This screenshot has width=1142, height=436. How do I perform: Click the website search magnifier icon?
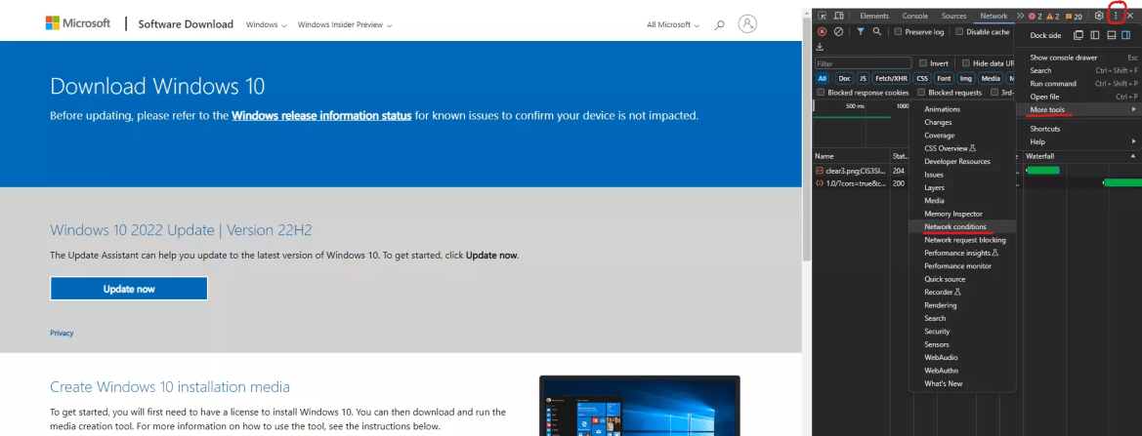tap(720, 24)
